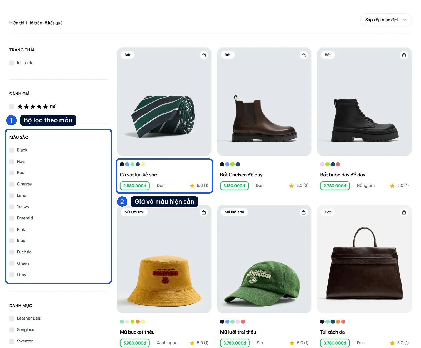This screenshot has width=421, height=348.
Task: Toggle the Orange color filter
Action: 12,184
